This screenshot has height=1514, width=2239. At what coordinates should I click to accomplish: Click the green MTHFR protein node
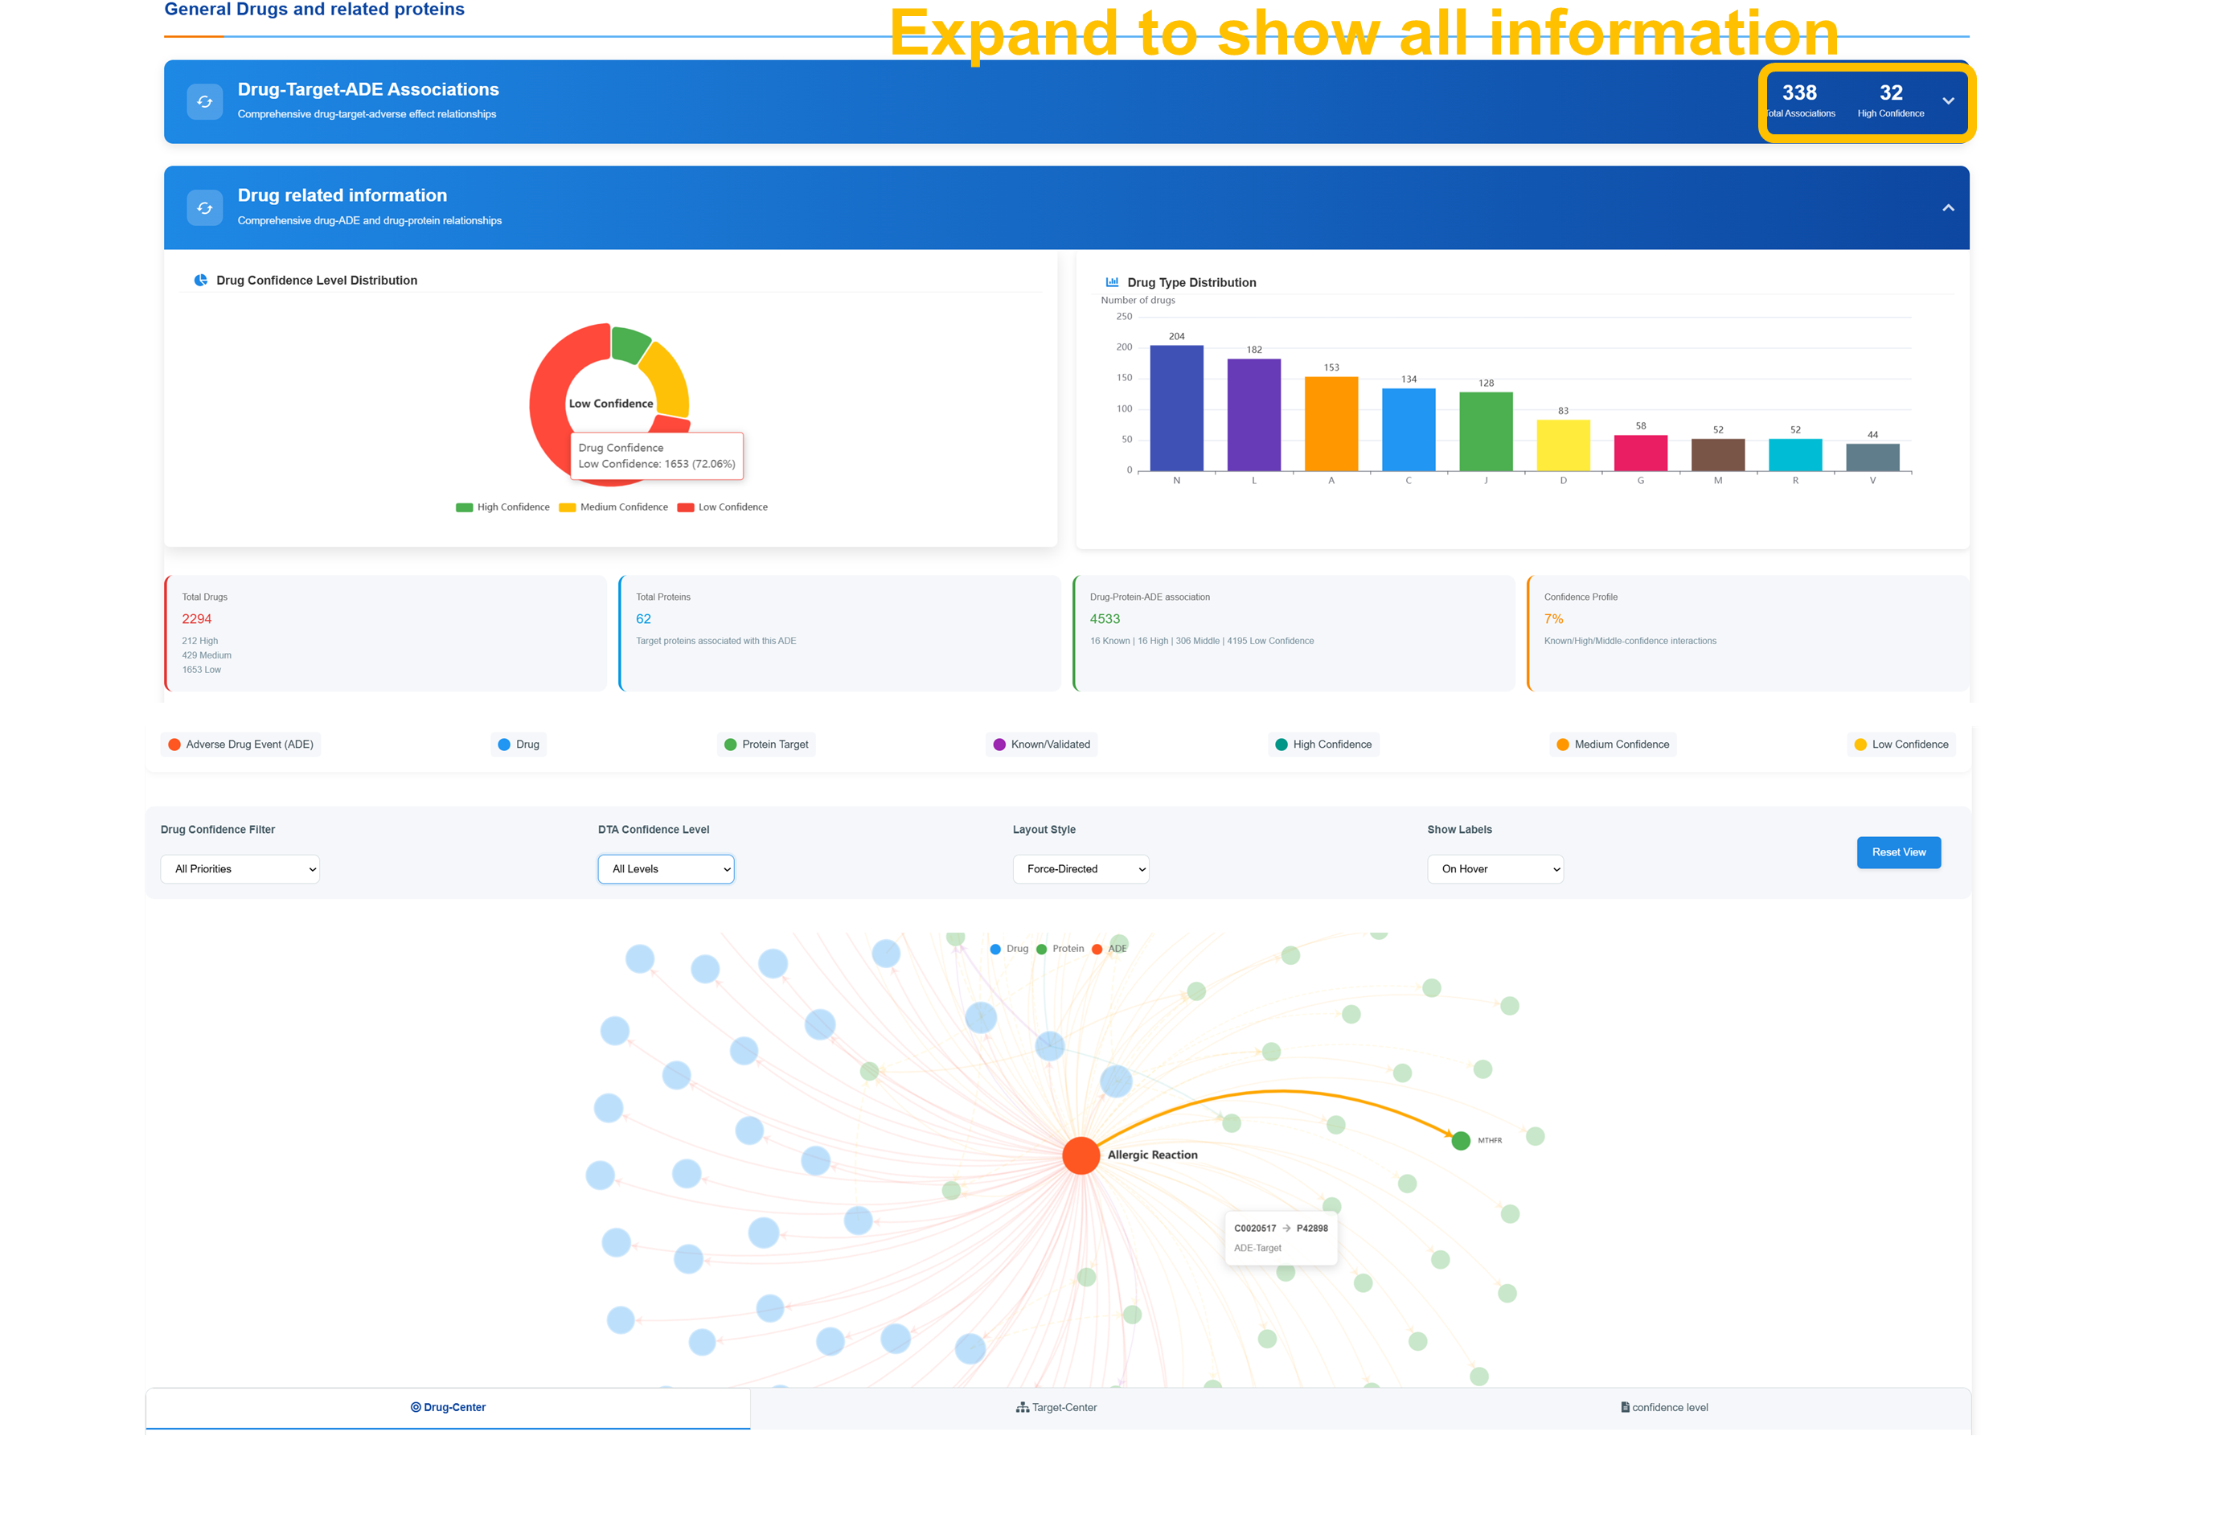(x=1460, y=1140)
